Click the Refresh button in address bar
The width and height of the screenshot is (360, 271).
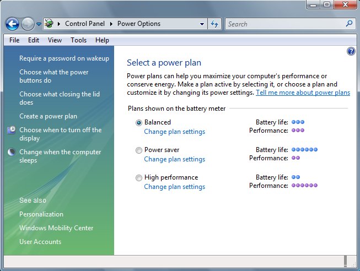214,24
